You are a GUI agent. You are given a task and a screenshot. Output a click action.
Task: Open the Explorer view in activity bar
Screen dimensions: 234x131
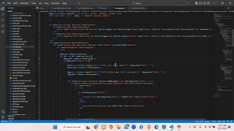tap(3, 9)
